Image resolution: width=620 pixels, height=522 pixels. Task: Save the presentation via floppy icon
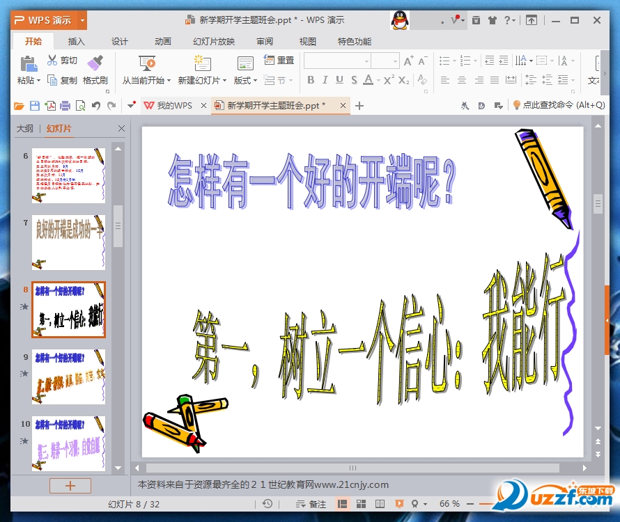35,106
